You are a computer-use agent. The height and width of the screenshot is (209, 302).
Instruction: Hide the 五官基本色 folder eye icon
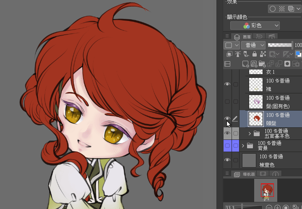[227, 133]
